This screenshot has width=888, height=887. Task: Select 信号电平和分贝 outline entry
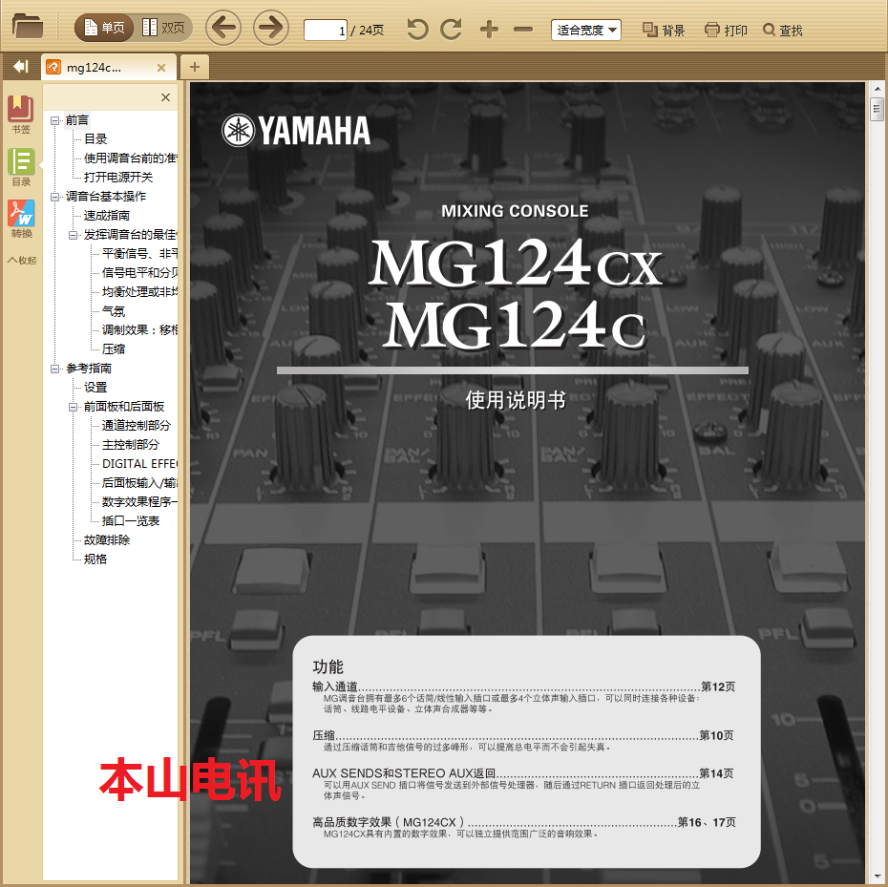click(139, 273)
